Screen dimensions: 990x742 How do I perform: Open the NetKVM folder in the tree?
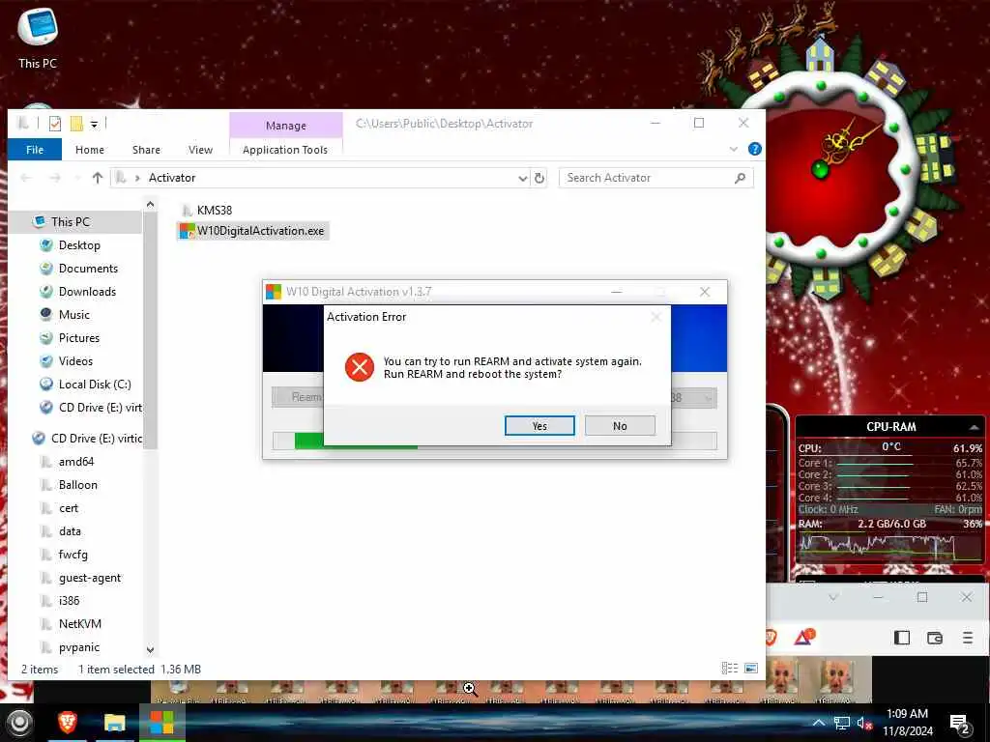(x=79, y=624)
